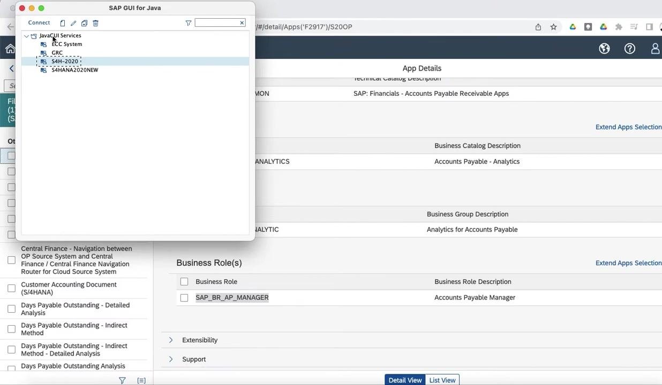Open list filter funnel at bottom left
Screen dimensions: 662x385
tap(122, 380)
